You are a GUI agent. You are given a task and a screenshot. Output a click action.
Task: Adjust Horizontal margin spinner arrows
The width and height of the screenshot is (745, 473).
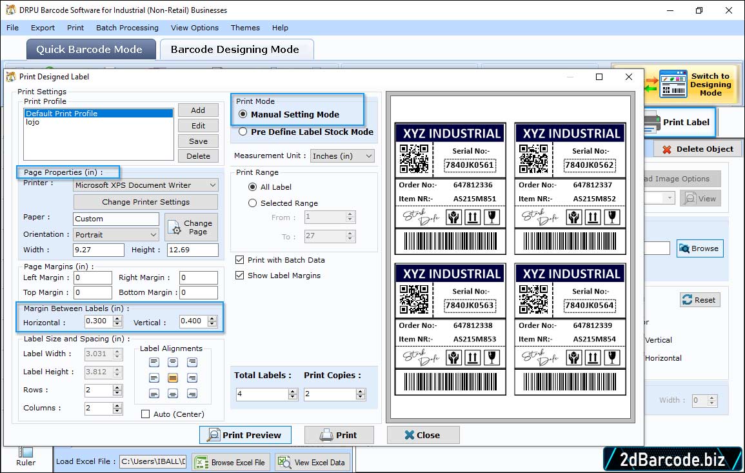(x=117, y=321)
